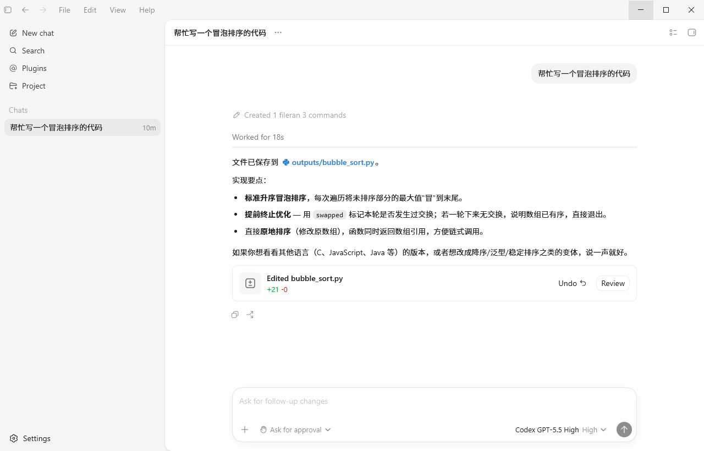Maximize the application window
The height and width of the screenshot is (451, 704).
[666, 10]
